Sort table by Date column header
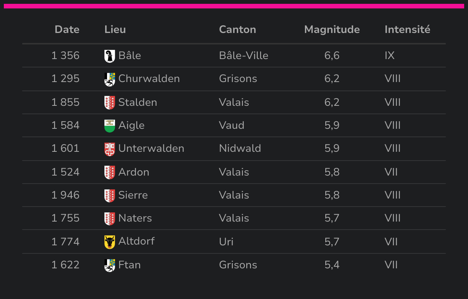 click(67, 30)
